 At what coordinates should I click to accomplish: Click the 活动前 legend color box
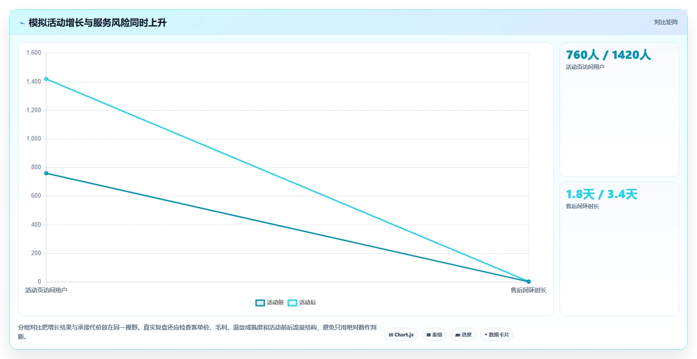[x=260, y=302]
